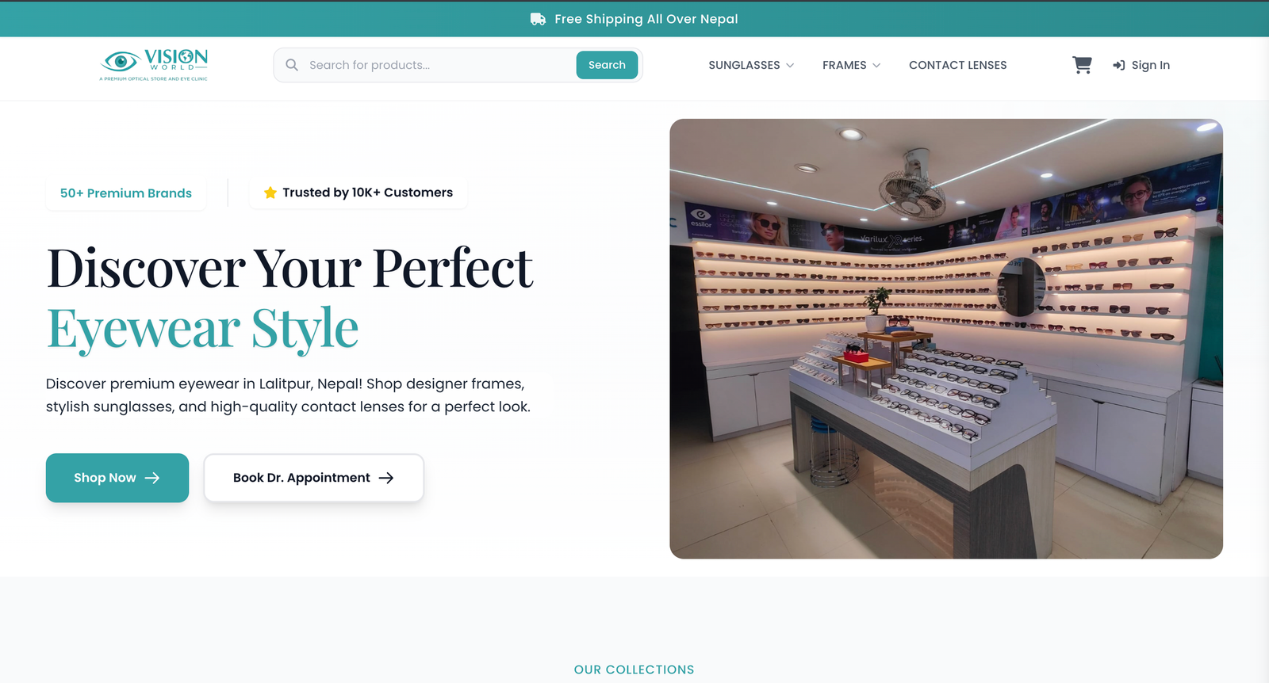The image size is (1269, 683).
Task: Click the Shop Now button text
Action: pyautogui.click(x=105, y=478)
